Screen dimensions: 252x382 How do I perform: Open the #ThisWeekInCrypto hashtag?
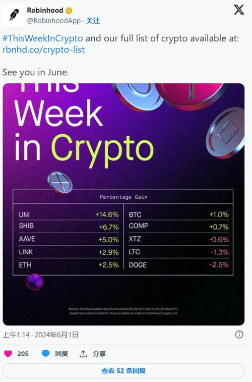coord(42,38)
